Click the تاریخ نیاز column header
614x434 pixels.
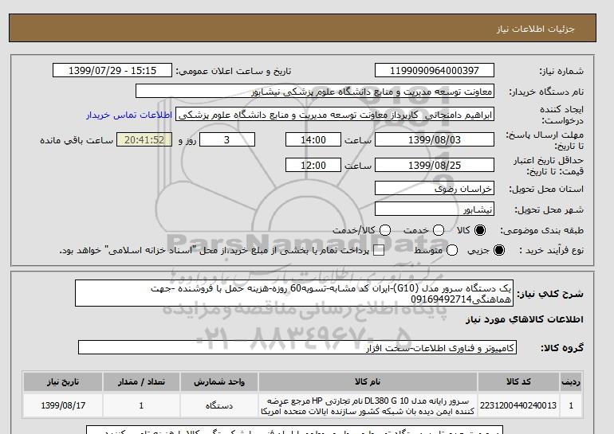(63, 382)
